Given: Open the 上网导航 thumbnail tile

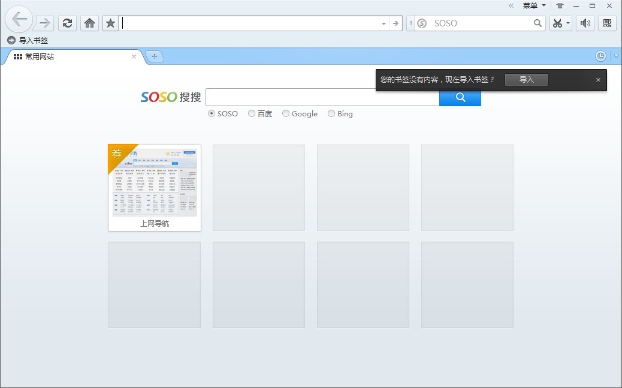Looking at the screenshot, I should [155, 188].
